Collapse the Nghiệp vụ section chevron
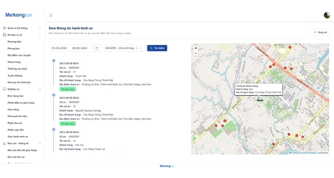Viewport: 334px width, 178px height. [x=40, y=89]
